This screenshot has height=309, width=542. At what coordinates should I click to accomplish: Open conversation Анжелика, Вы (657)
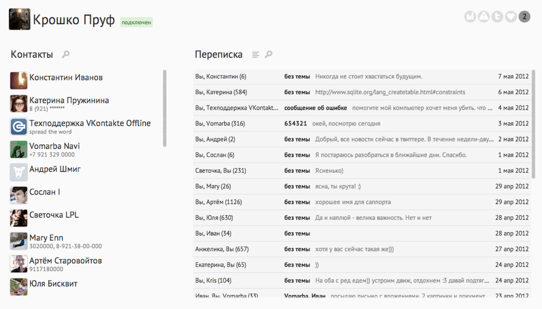click(x=362, y=249)
